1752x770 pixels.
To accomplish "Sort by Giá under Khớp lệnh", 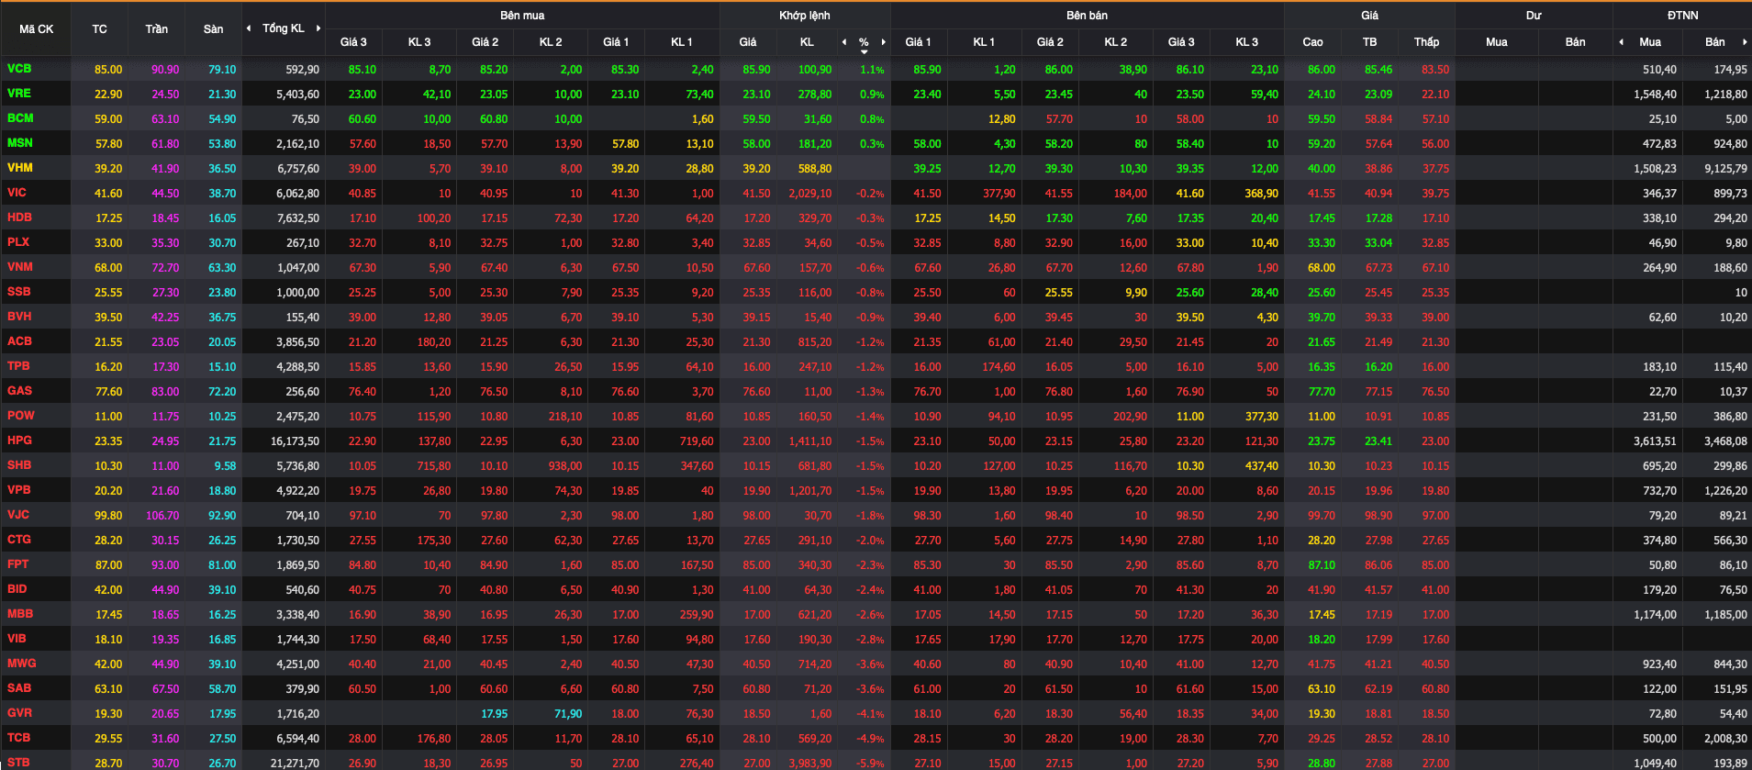I will coord(748,42).
